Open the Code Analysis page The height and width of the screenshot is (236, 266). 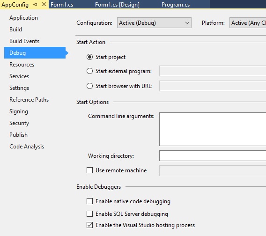point(27,147)
